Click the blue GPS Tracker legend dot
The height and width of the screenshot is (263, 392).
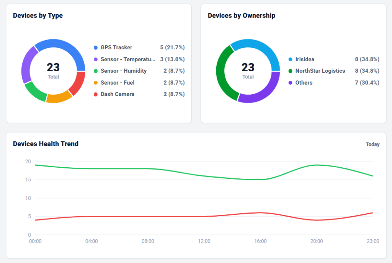click(x=95, y=47)
